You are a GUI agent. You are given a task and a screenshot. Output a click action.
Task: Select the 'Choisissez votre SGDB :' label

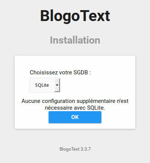[x=60, y=72]
